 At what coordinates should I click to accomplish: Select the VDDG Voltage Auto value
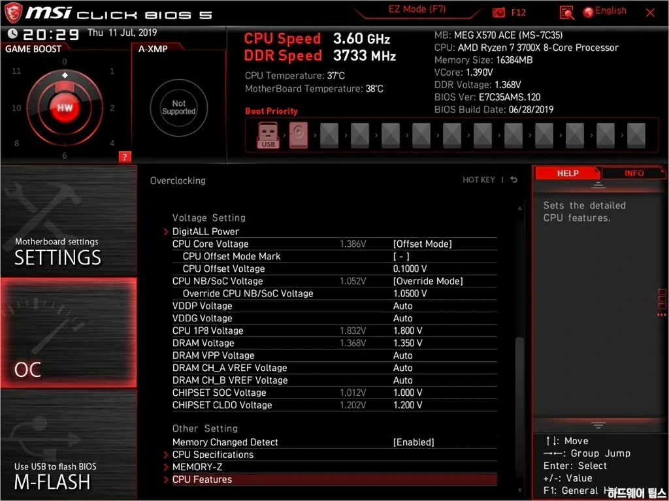click(402, 318)
